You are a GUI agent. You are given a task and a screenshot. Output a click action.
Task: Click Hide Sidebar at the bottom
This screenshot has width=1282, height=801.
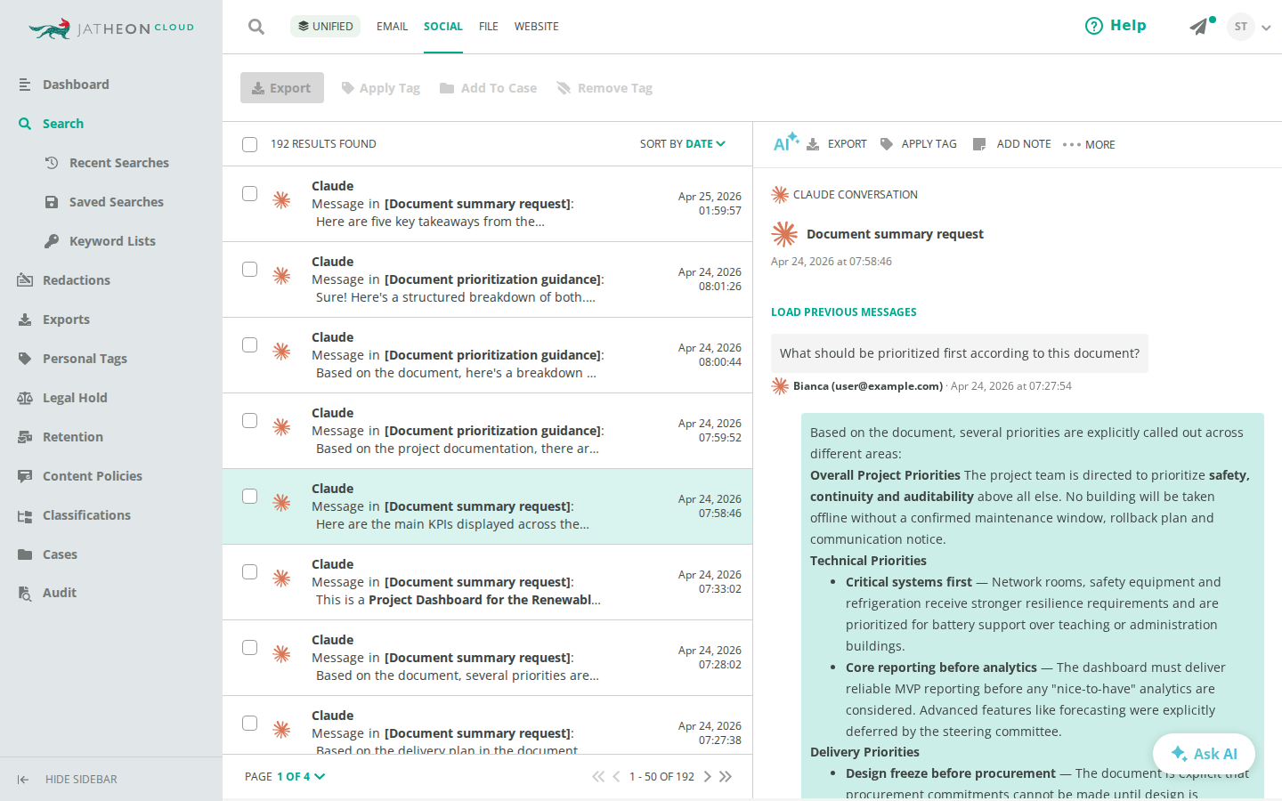tap(68, 780)
